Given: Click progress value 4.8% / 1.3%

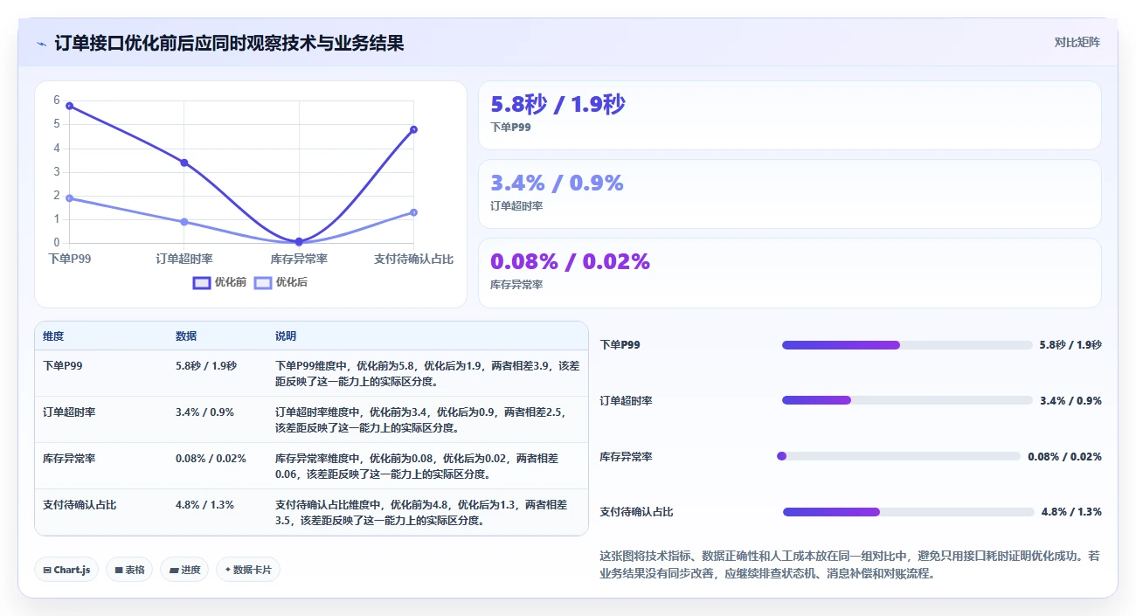Looking at the screenshot, I should point(1071,512).
